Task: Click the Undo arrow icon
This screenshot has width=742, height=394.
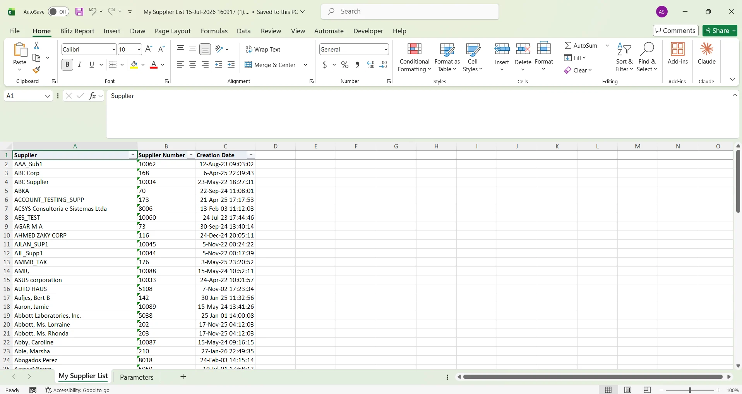Action: (93, 12)
